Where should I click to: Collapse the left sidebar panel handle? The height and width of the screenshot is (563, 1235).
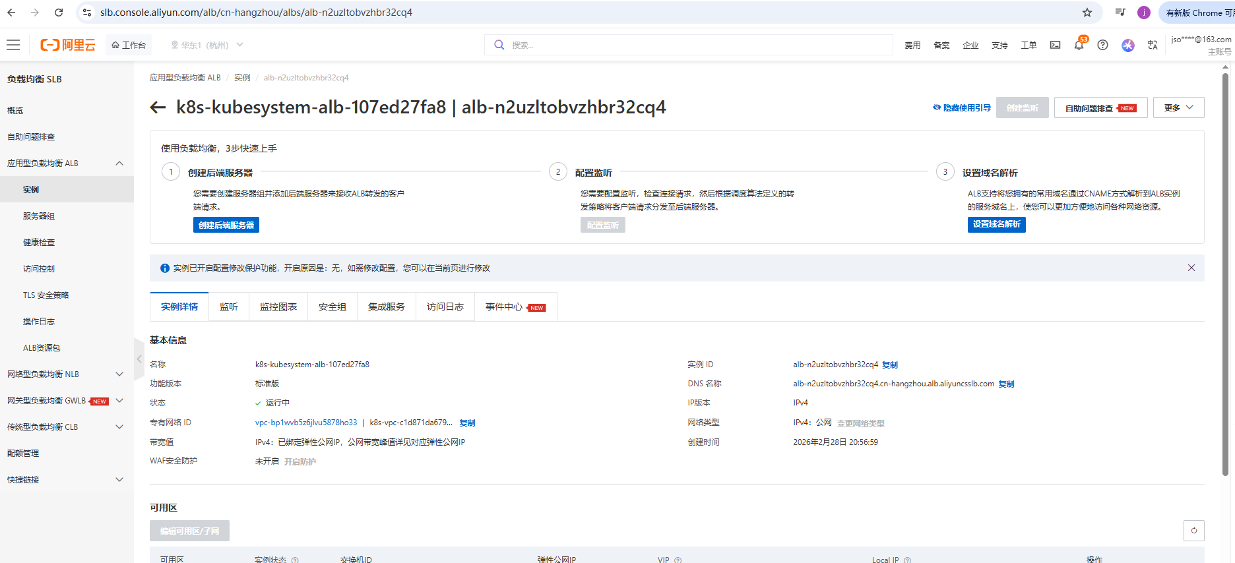pyautogui.click(x=139, y=359)
